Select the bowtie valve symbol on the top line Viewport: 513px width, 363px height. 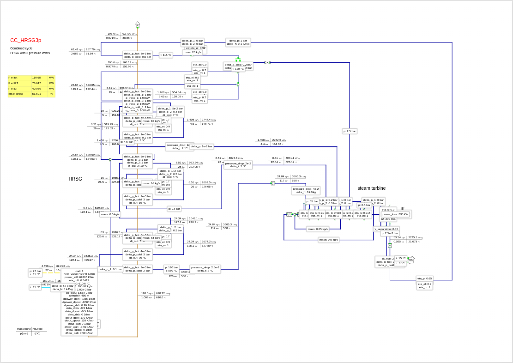point(267,62)
